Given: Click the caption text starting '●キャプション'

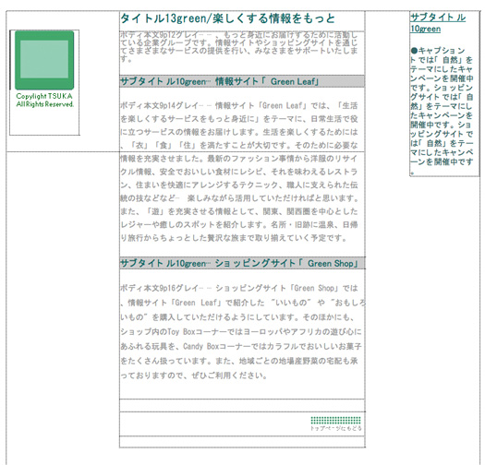Looking at the screenshot, I should pyautogui.click(x=442, y=111).
